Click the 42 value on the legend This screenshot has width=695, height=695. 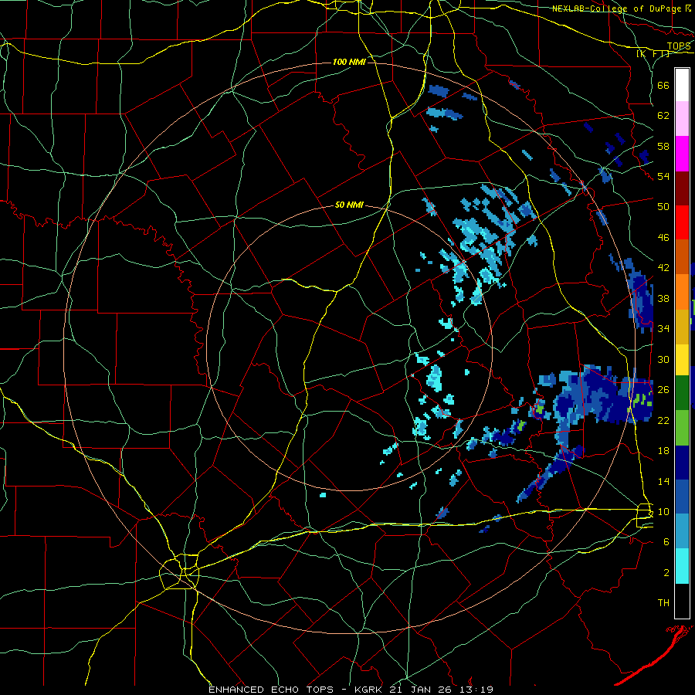coord(663,268)
